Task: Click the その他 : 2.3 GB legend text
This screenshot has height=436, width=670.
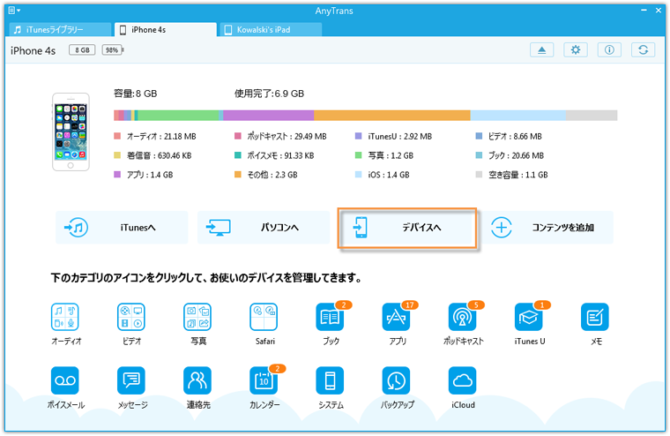Action: pos(272,175)
